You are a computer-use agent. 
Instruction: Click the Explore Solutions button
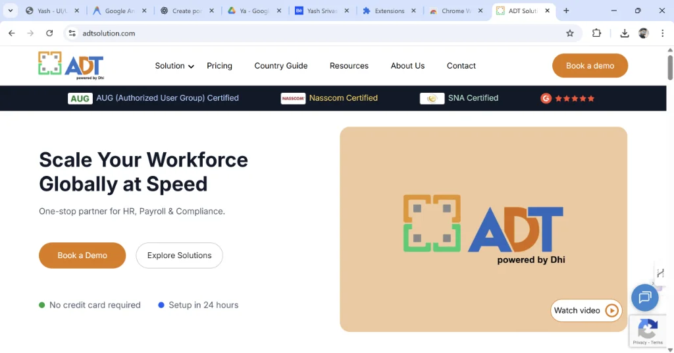point(179,256)
